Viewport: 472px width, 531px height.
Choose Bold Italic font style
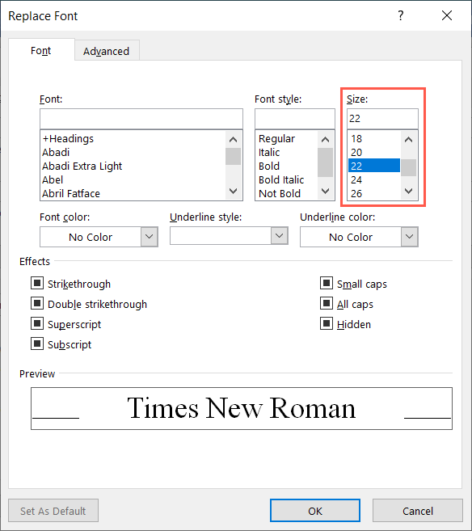point(286,179)
